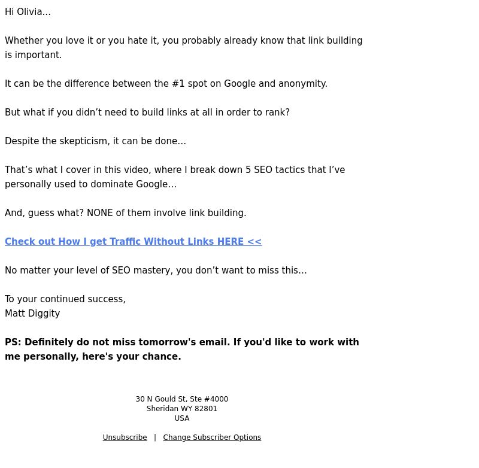The height and width of the screenshot is (468, 479).
Task: Open Change Subscriber Options link
Action: click(212, 437)
